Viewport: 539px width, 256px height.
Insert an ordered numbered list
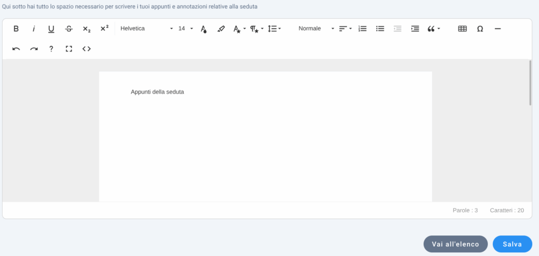coord(362,29)
